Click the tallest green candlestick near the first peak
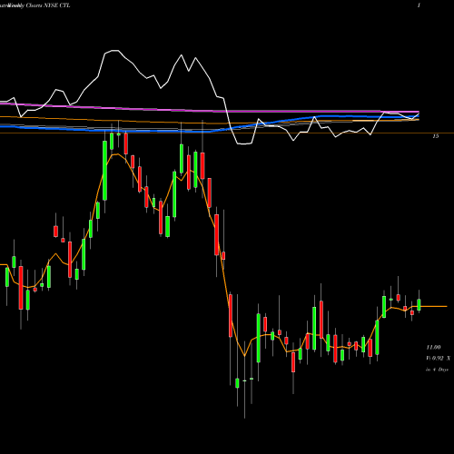Screen dimensions: 454x454 (x=104, y=171)
